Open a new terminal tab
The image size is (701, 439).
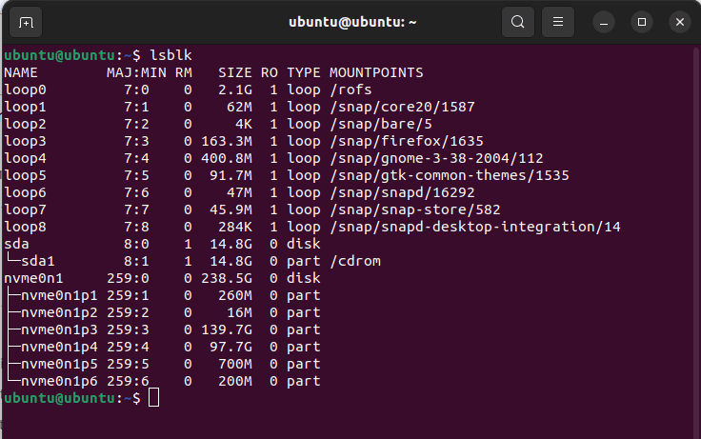25,22
